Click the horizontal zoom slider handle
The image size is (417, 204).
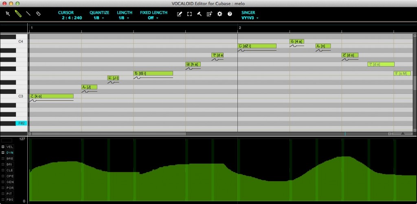coord(403,134)
